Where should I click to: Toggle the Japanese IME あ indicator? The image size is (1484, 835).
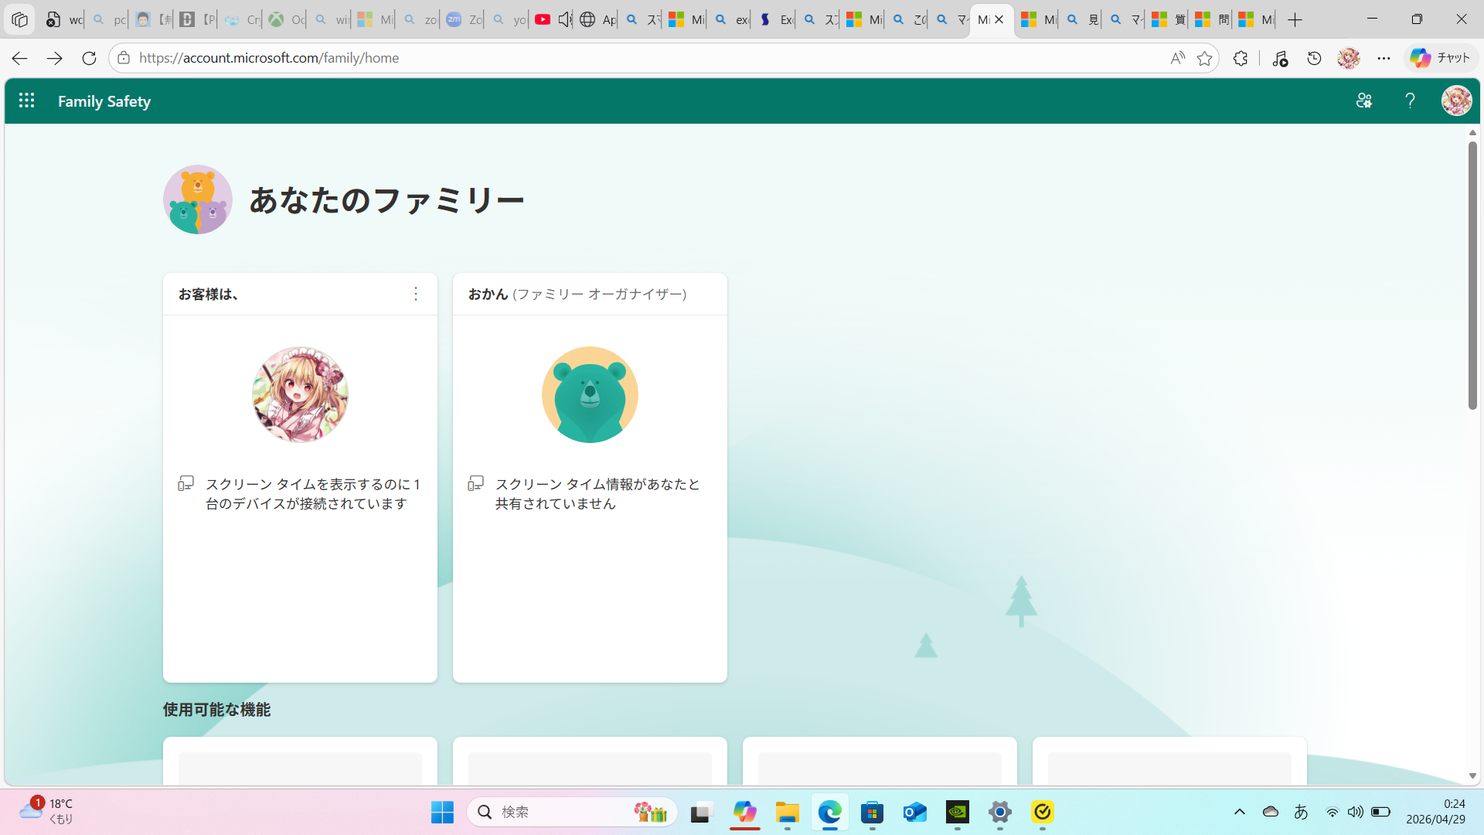[x=1301, y=812]
